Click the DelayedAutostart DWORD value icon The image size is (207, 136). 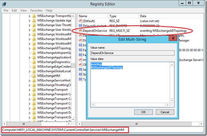point(80,26)
